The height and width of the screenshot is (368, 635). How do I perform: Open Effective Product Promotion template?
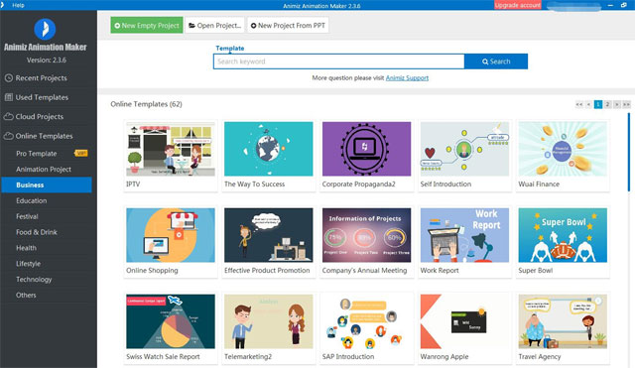point(269,235)
